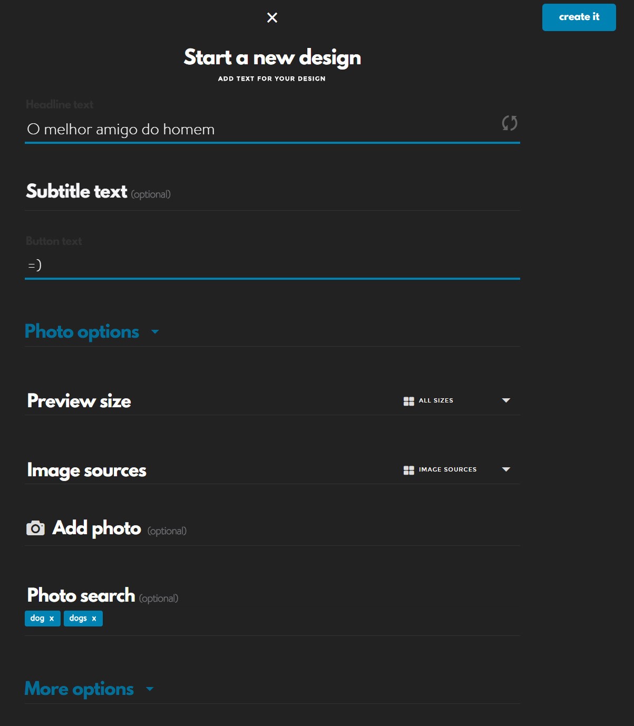Viewport: 634px width, 726px height.
Task: Expand the Photo options arrow
Action: (x=155, y=332)
